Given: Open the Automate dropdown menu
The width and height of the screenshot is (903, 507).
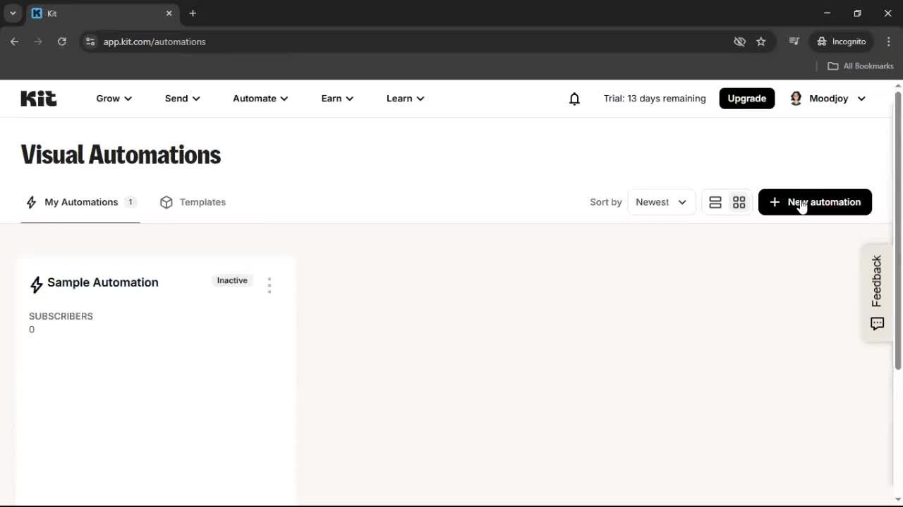Looking at the screenshot, I should [260, 99].
